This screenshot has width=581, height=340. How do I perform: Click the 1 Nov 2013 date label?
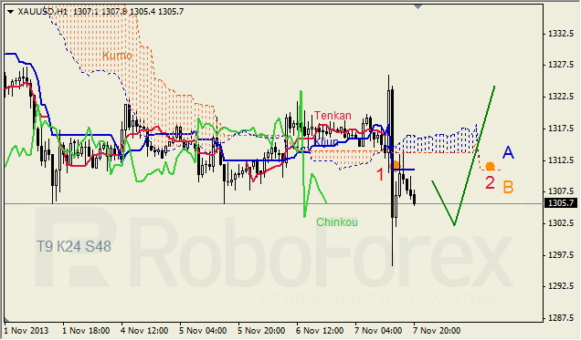(x=26, y=330)
